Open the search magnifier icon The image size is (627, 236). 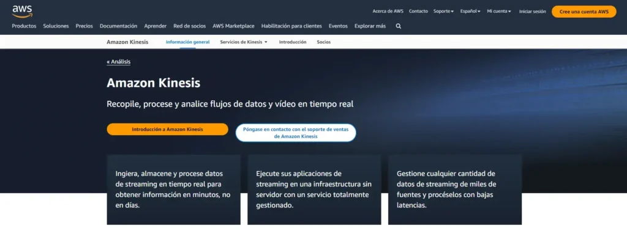click(398, 26)
